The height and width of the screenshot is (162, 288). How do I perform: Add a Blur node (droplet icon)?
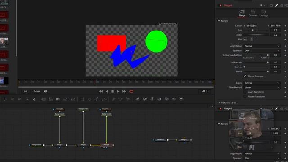[x=34, y=99]
